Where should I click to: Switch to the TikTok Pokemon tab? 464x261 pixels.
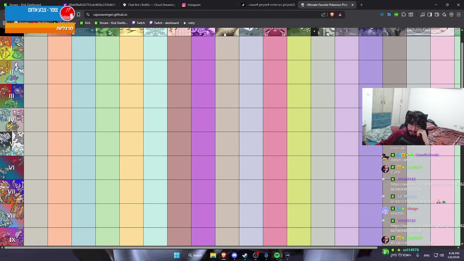pos(268,5)
